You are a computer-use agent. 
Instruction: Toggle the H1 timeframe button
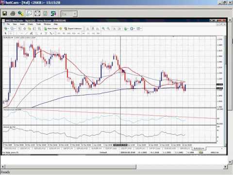pos(79,34)
